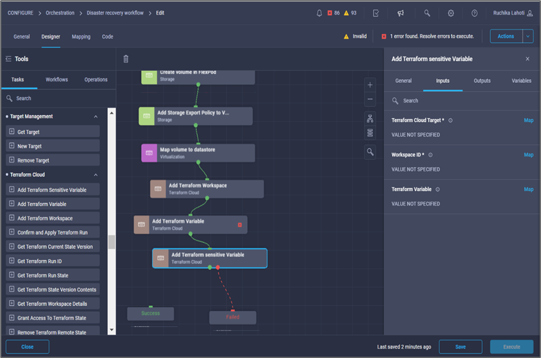The height and width of the screenshot is (358, 541).
Task: Zoom in the canvas with plus icon
Action: (370, 85)
